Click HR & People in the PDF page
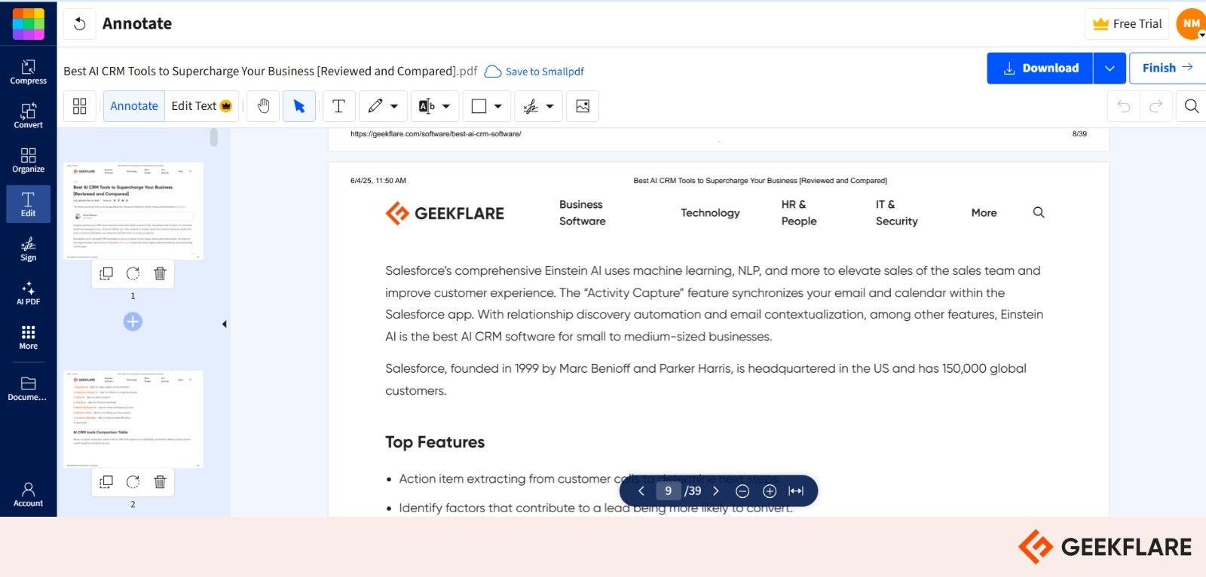This screenshot has width=1206, height=577. 799,213
